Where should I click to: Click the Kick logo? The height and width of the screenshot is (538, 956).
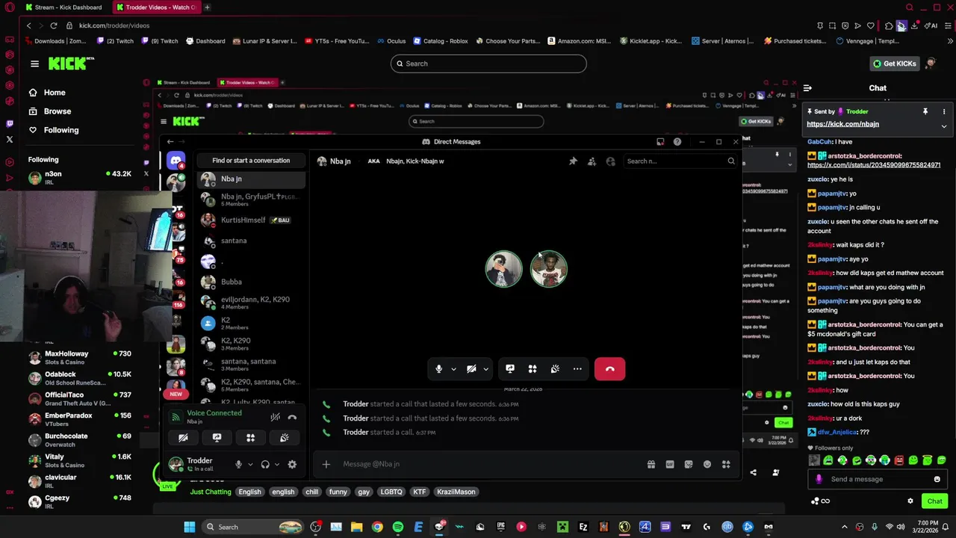coord(71,64)
